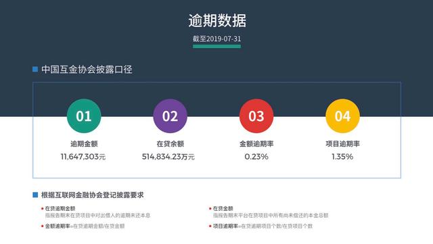Click the purple 02 circle icon
This screenshot has height=244, width=433.
(x=170, y=116)
